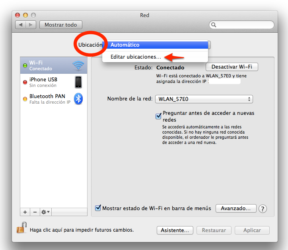Open the help question mark button
288x250 pixels.
click(263, 209)
